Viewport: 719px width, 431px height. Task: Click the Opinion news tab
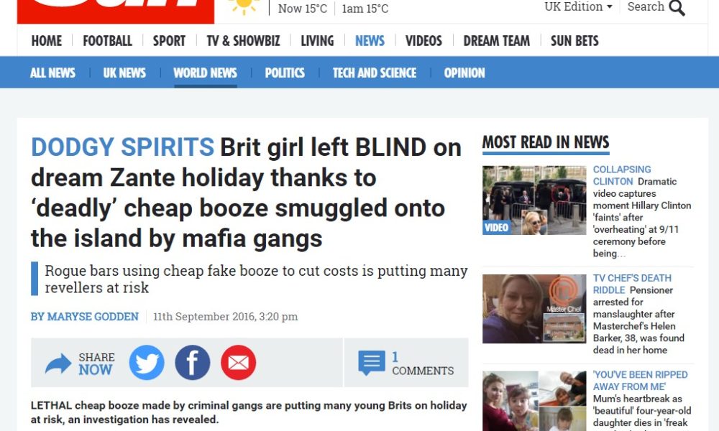[x=464, y=73]
